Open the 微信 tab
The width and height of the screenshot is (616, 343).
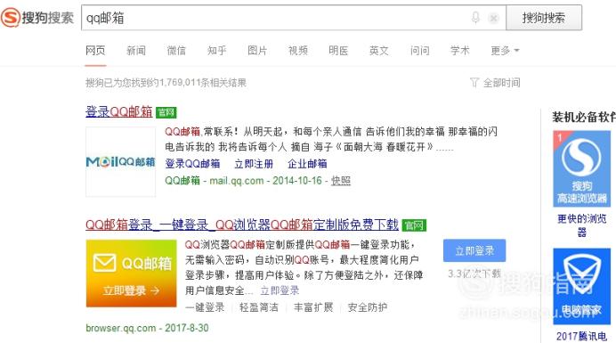176,51
